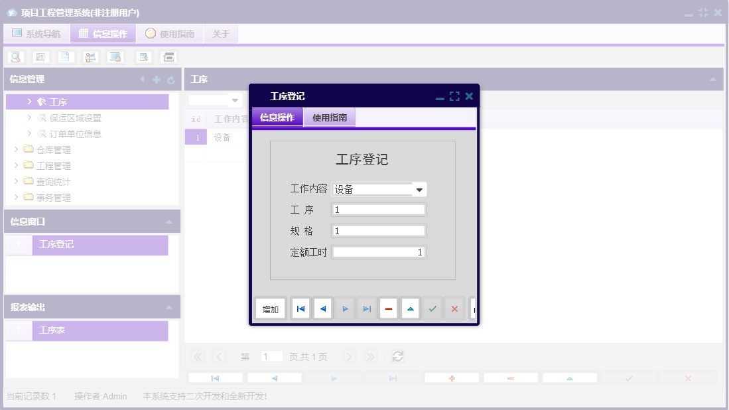
Task: Expand the 查询统计 tree node
Action: tap(16, 181)
